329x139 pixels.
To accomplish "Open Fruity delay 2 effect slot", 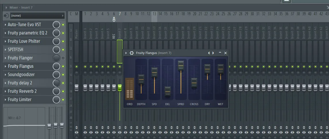I will pyautogui.click(x=20, y=83).
